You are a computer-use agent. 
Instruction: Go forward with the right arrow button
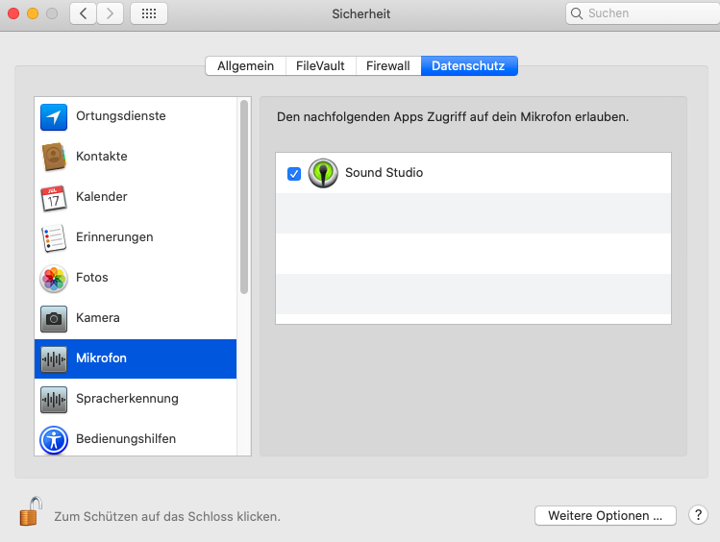(110, 13)
